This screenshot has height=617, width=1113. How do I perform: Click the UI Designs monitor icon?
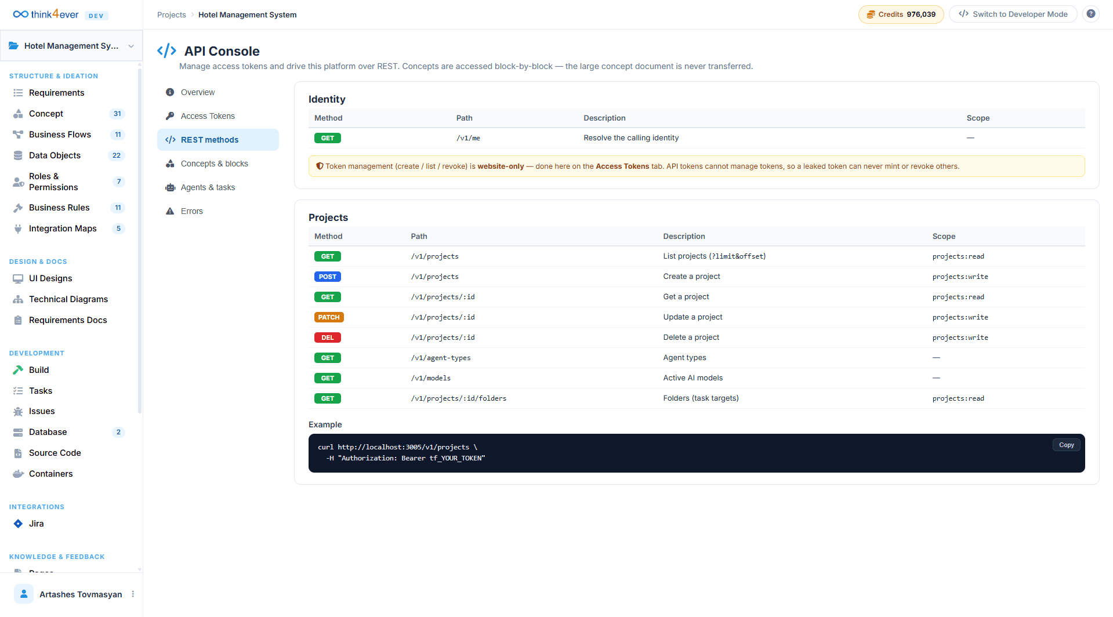point(18,278)
